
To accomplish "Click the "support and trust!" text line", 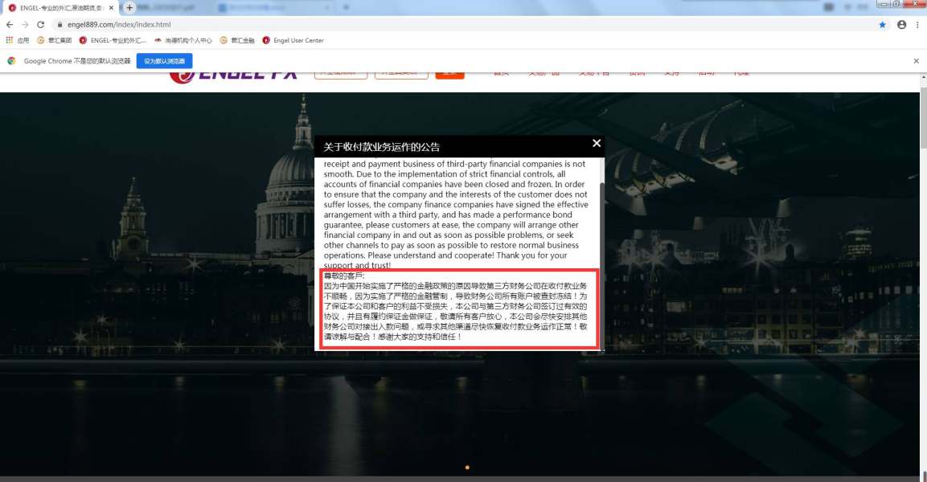I will click(x=357, y=265).
